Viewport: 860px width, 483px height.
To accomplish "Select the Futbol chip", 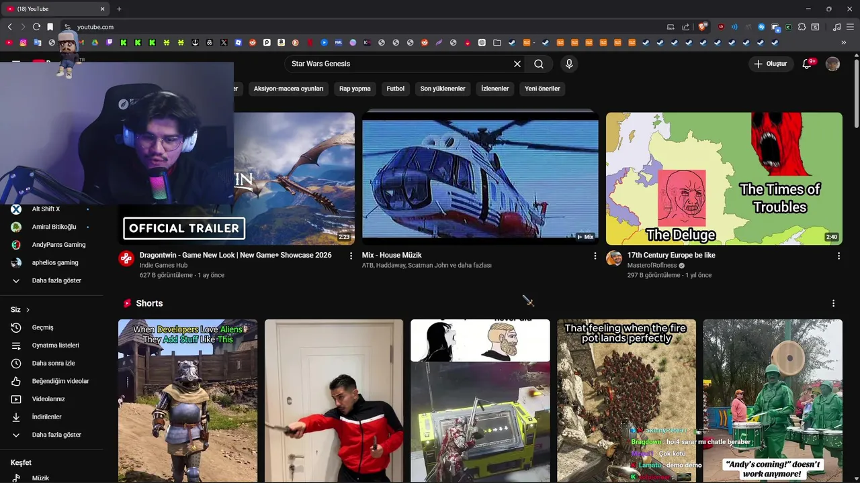I will [x=396, y=89].
